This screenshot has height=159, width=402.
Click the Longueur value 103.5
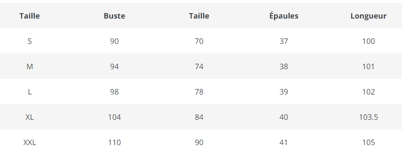[x=368, y=117]
